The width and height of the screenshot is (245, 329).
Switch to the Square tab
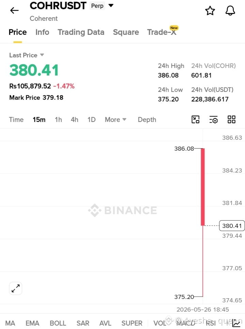tap(126, 32)
